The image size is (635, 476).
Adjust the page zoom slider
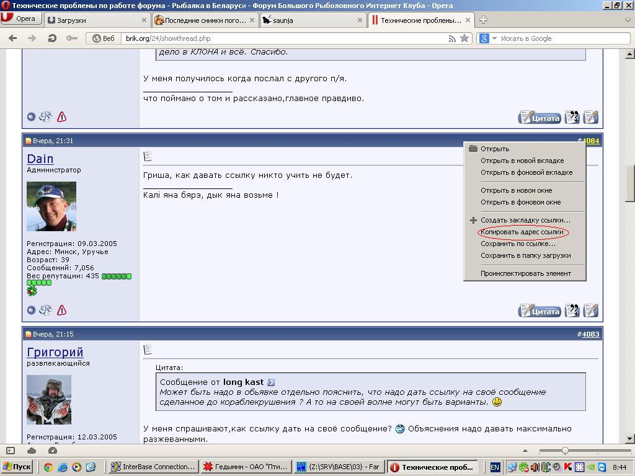click(565, 451)
